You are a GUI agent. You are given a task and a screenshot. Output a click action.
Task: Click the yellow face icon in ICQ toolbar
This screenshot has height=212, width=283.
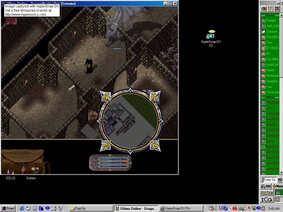270,9
